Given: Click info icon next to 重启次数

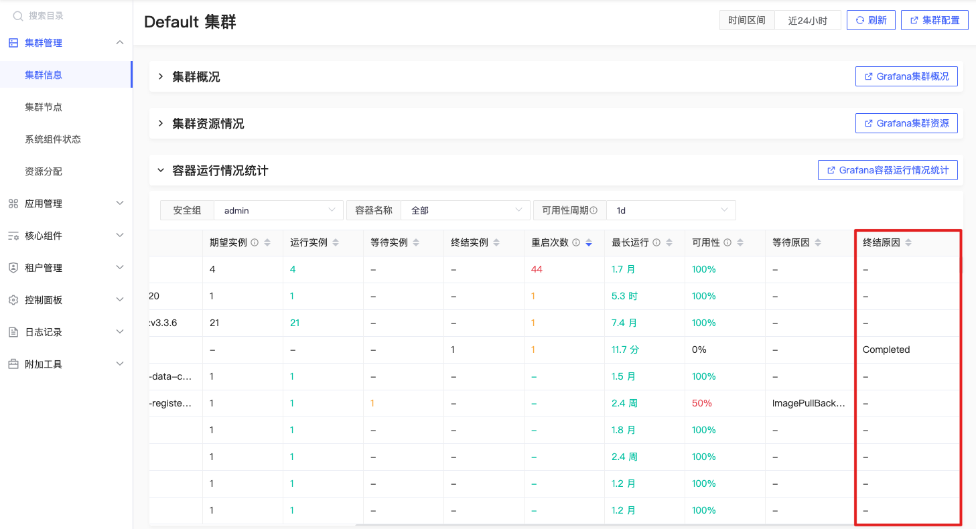Looking at the screenshot, I should tap(575, 243).
